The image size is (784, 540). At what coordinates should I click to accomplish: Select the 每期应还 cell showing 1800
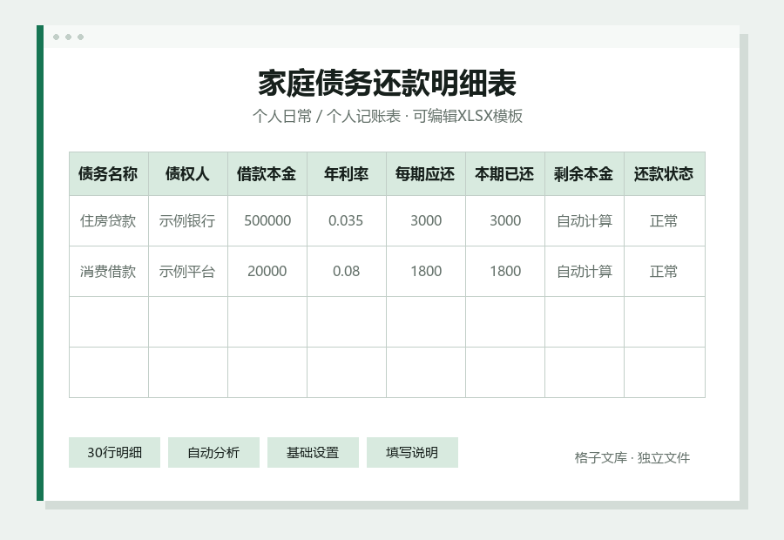point(425,272)
